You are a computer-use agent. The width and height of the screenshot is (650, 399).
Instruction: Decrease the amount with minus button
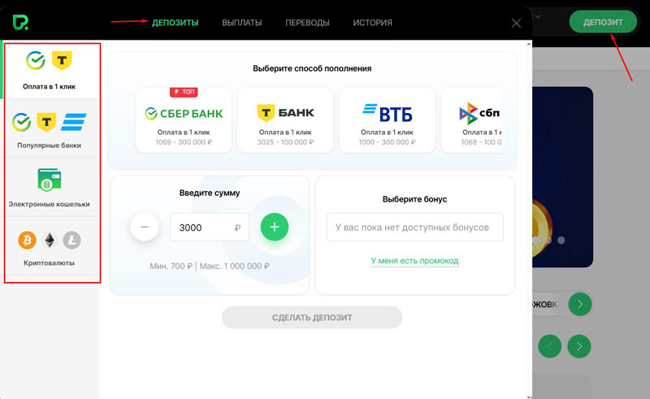click(145, 227)
